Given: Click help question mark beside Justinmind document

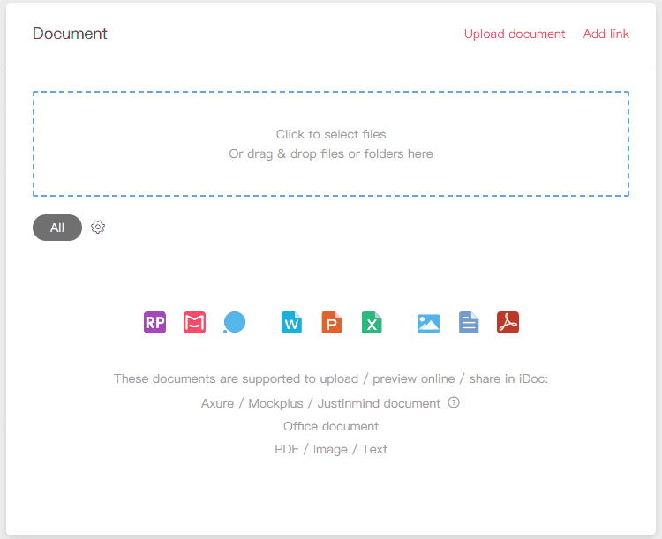Looking at the screenshot, I should coord(454,402).
